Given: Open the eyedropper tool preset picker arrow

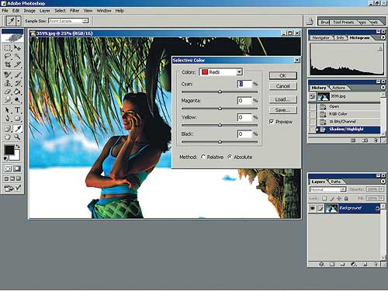Looking at the screenshot, I should tap(19, 21).
